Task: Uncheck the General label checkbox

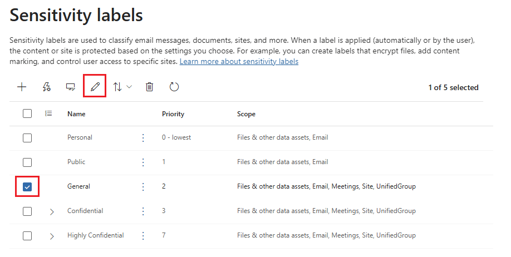Action: click(x=27, y=187)
